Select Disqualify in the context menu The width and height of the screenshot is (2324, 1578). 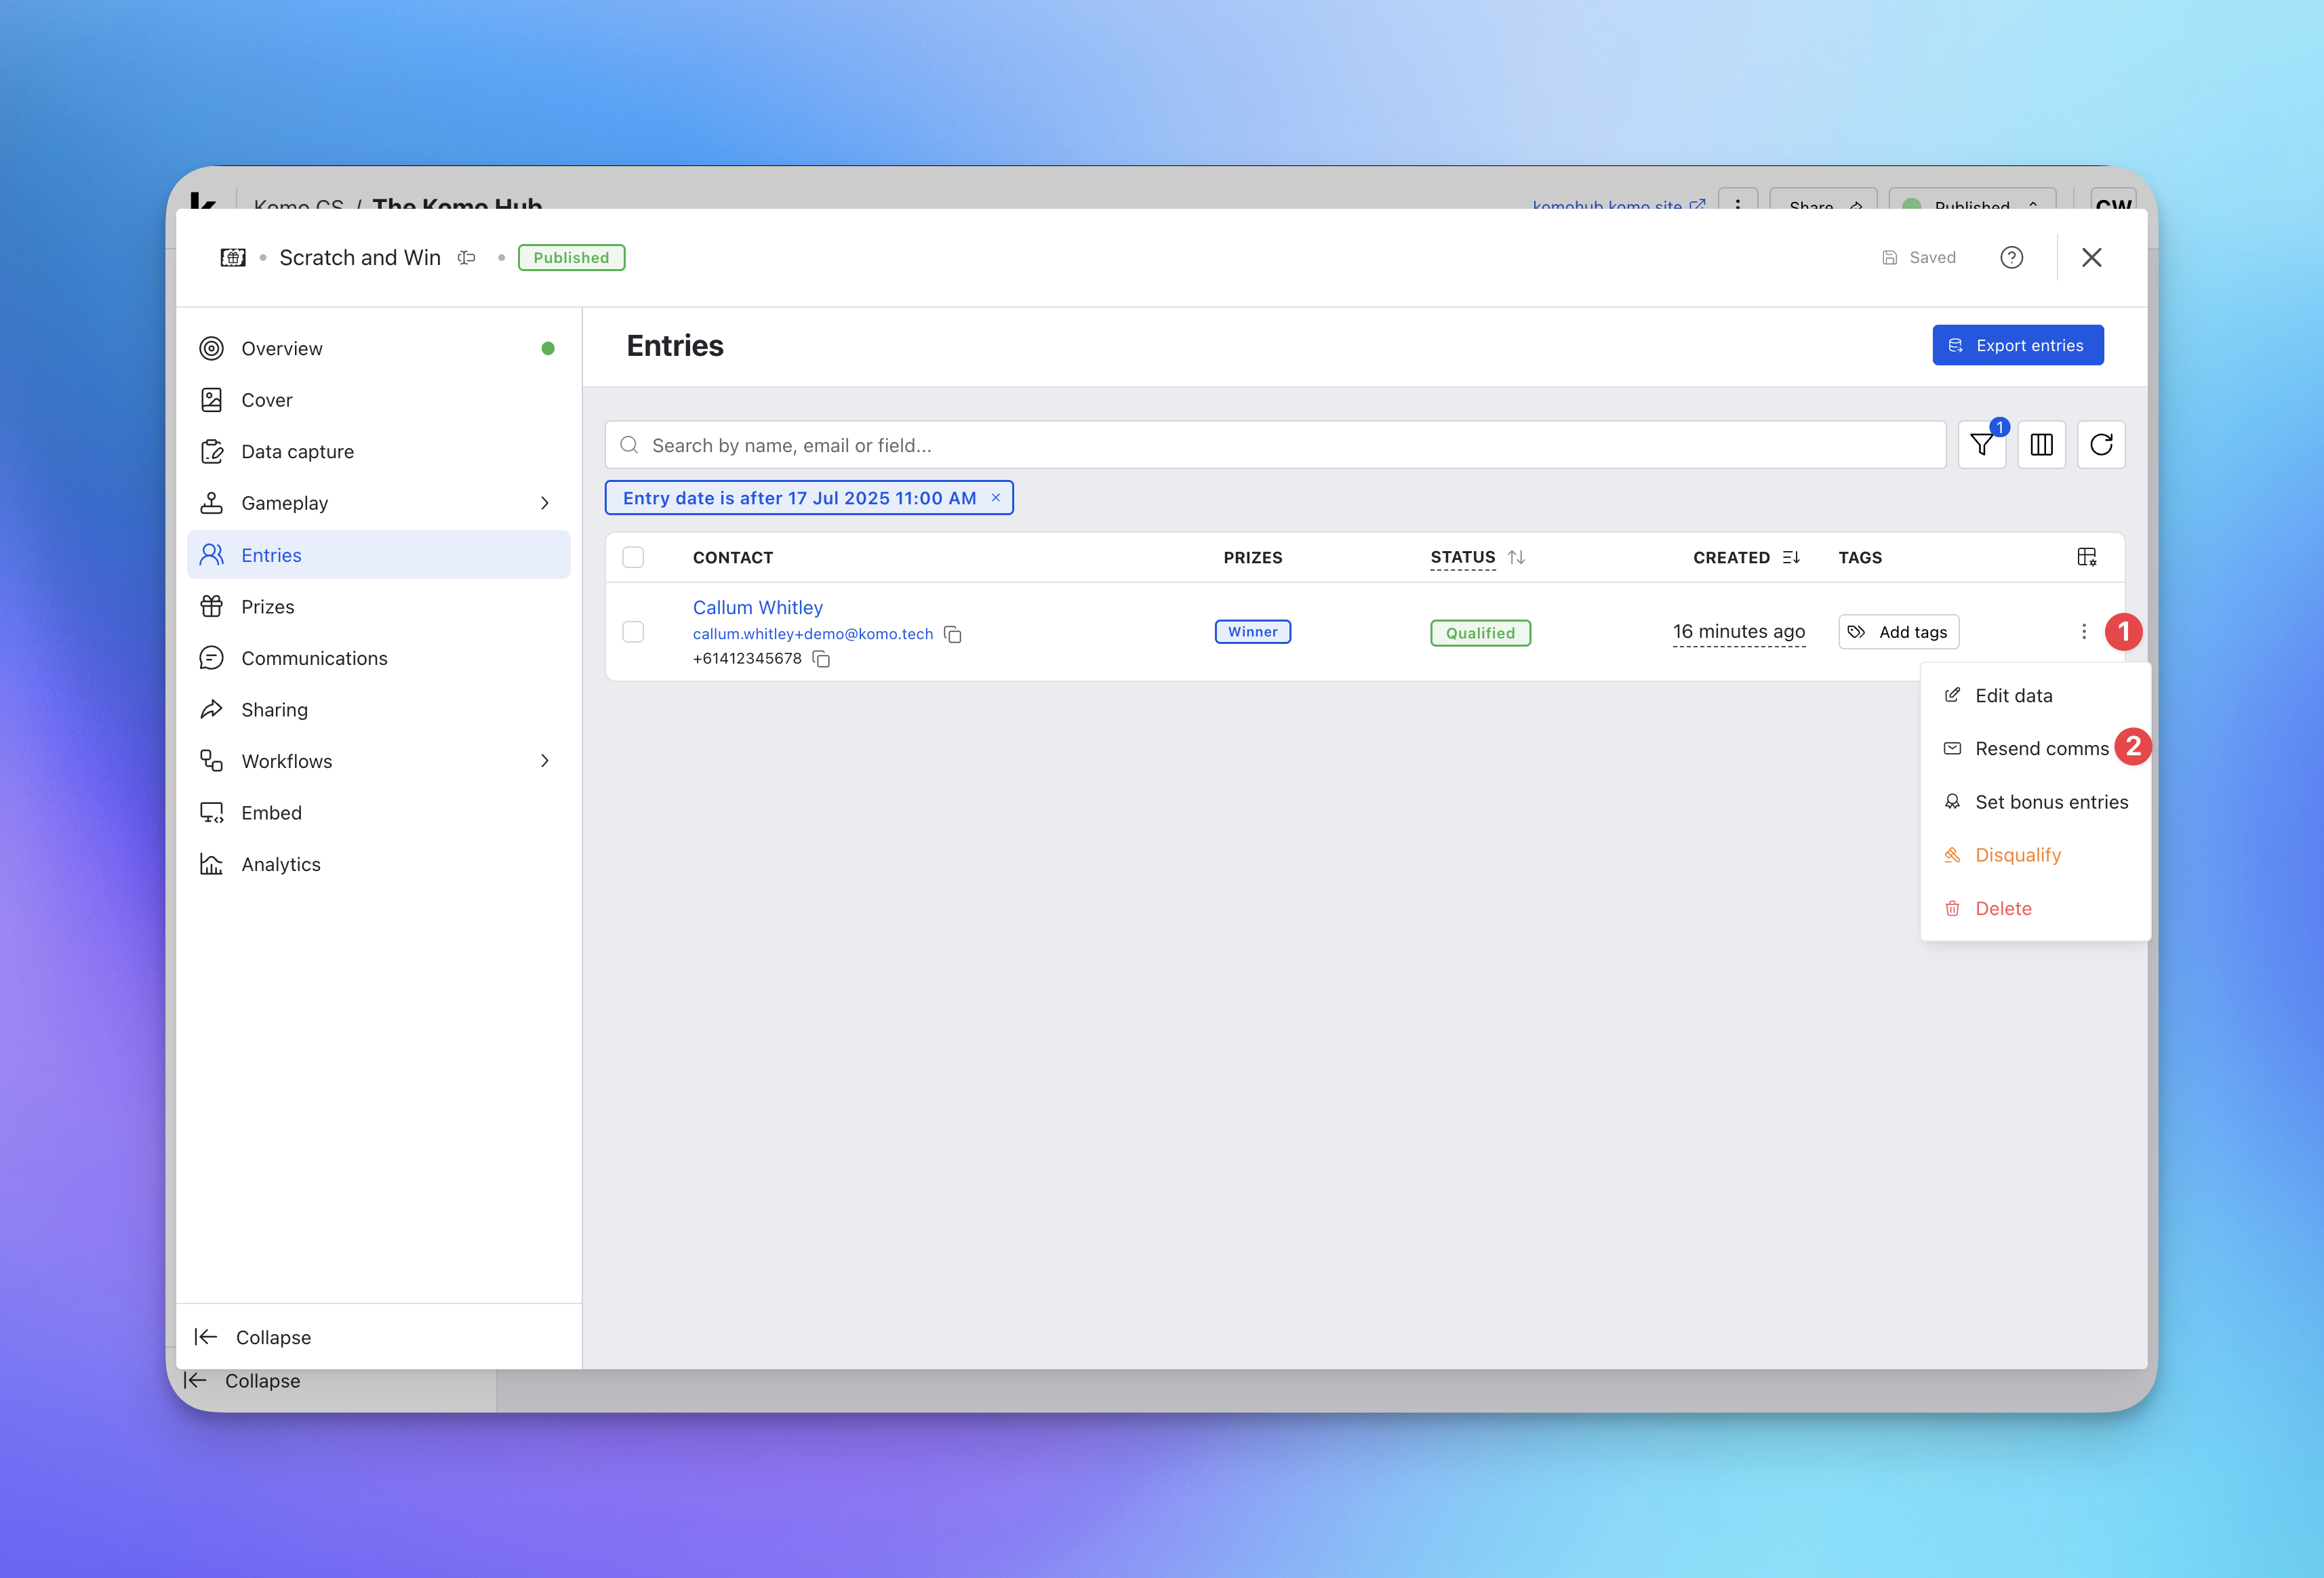[2017, 855]
